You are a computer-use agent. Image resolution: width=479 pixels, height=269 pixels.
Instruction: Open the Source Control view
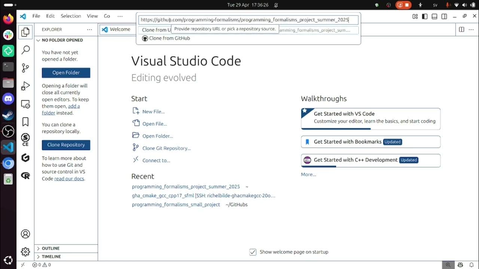point(25,68)
